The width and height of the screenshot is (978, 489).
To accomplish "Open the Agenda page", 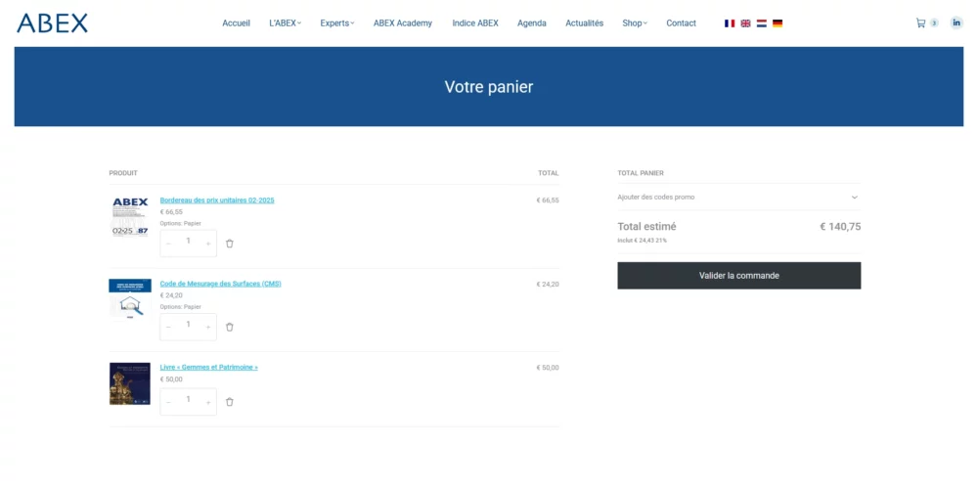I will [x=532, y=23].
